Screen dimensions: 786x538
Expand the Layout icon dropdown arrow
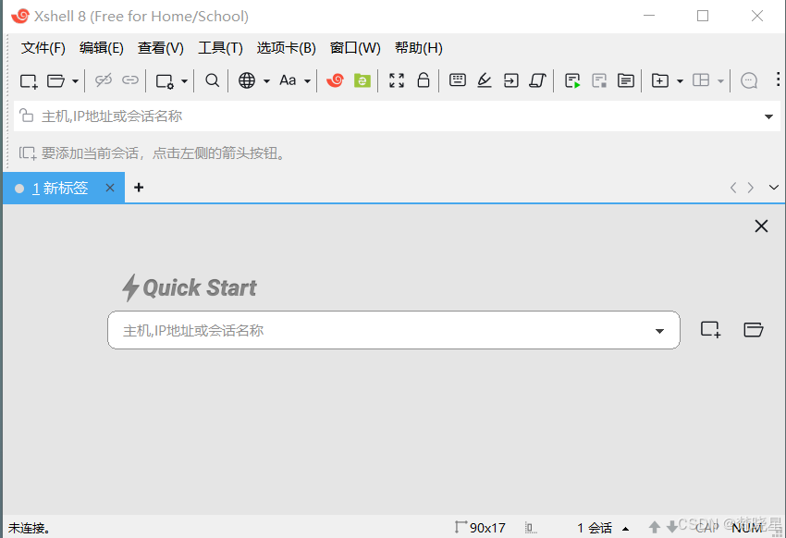click(721, 81)
